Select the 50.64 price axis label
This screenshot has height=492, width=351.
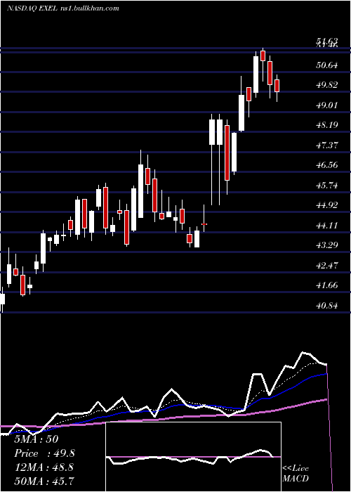(x=327, y=65)
